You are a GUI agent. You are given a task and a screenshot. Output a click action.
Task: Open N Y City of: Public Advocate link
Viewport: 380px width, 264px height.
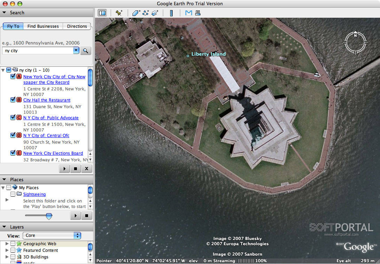click(51, 118)
